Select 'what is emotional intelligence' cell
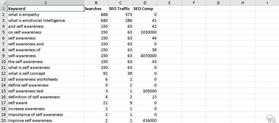Viewport: 279px width, 123px height. [46, 20]
